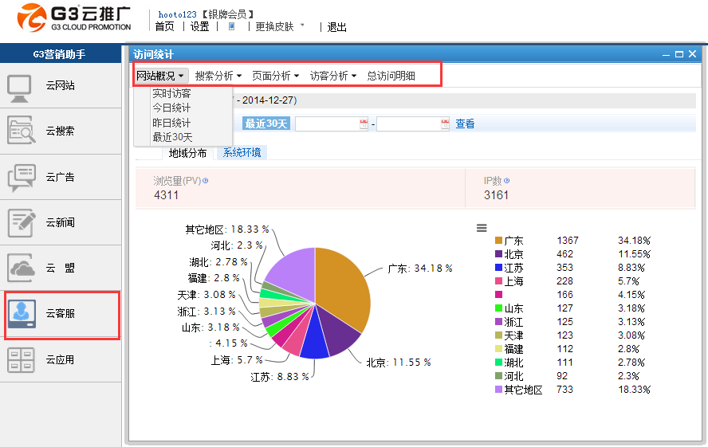The height and width of the screenshot is (447, 708).
Task: Click the 北京 legend color swatch
Action: point(498,254)
